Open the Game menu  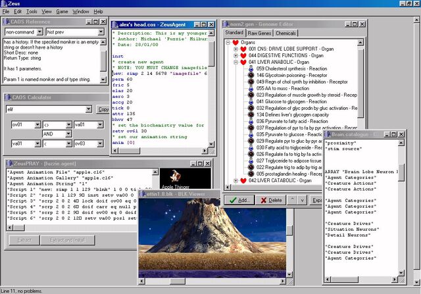(x=62, y=12)
